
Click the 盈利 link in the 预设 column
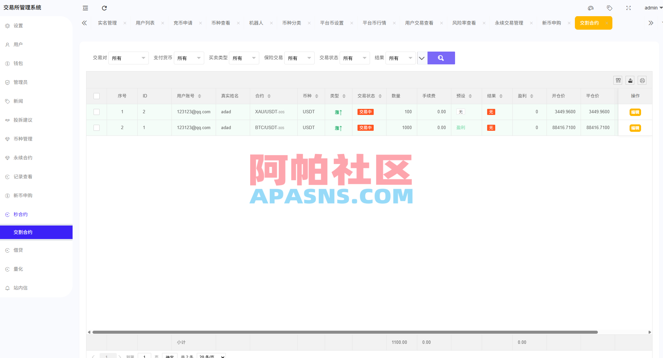click(x=461, y=127)
